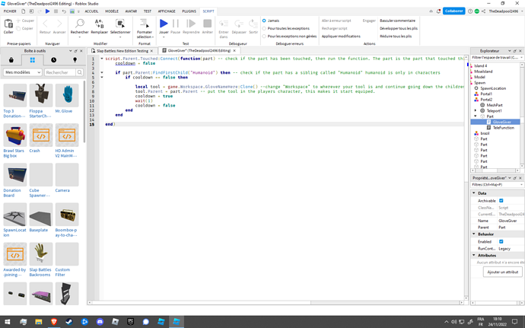This screenshot has width=525, height=328.
Task: Open the AFFICHAGE ribbon tab
Action: tap(165, 11)
